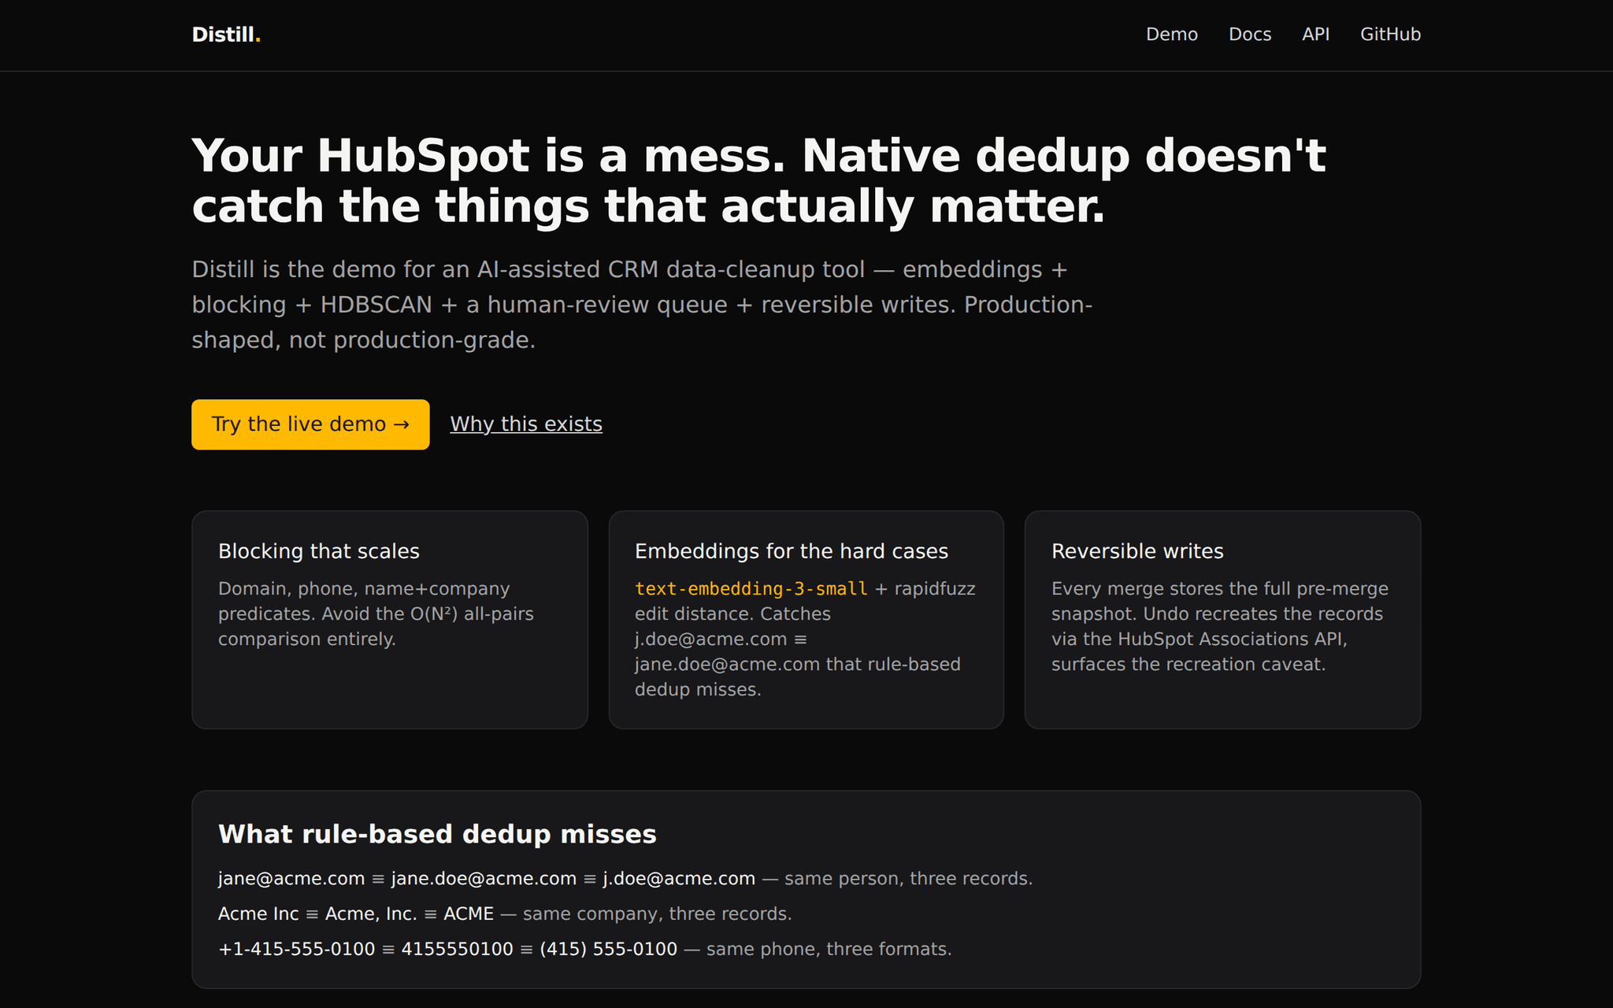Click the main HubSpot headline

pos(758,180)
